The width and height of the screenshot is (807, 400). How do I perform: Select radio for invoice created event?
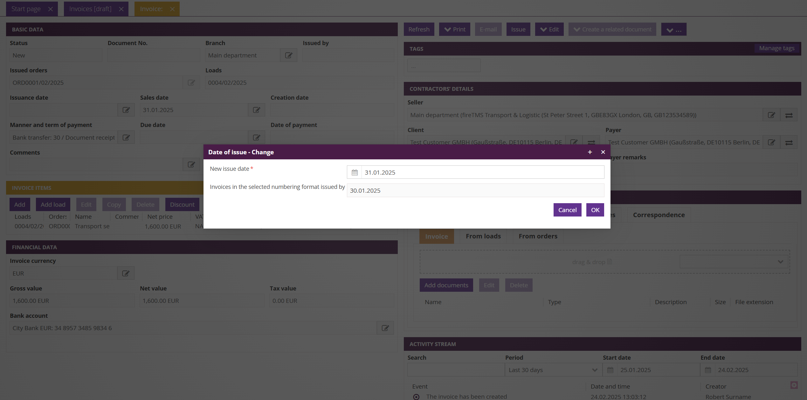pos(416,397)
